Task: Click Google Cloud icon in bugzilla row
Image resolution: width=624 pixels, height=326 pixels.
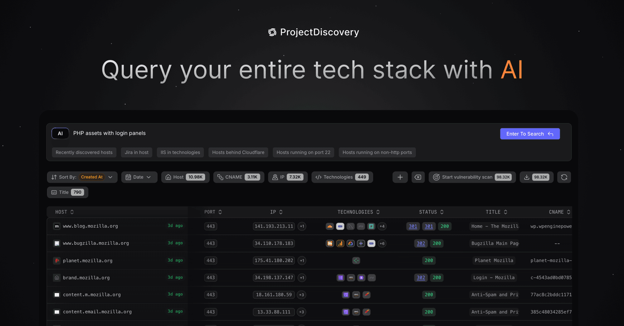Action: pyautogui.click(x=351, y=243)
